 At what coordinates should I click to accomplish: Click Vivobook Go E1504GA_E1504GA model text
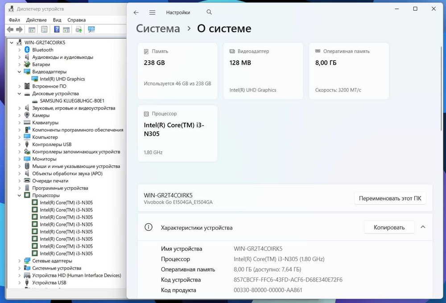[x=178, y=202]
